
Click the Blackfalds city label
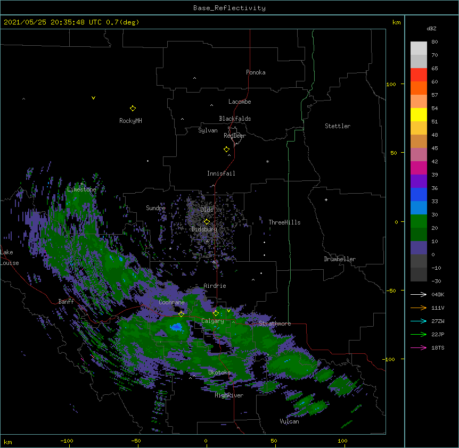point(235,119)
